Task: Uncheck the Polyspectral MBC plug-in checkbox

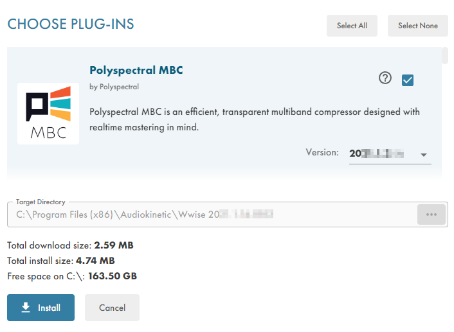Action: (x=407, y=80)
